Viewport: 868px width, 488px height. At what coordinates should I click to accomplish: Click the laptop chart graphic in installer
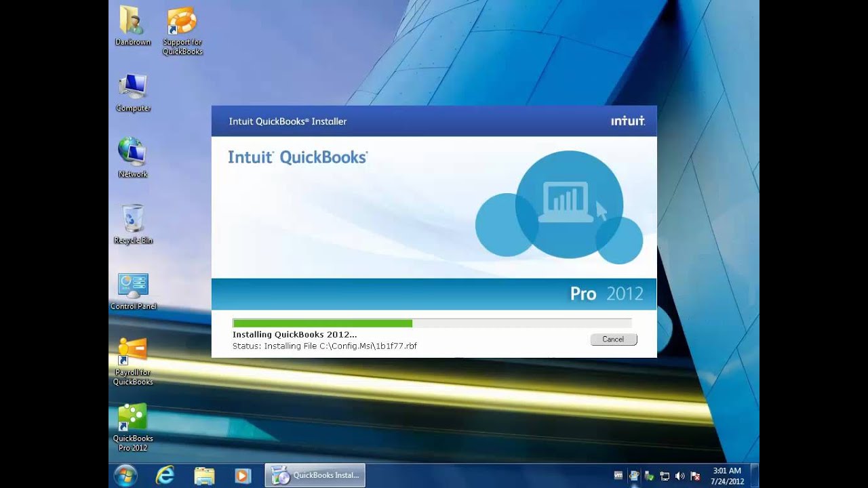point(566,203)
